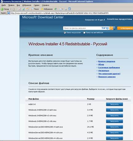
Task: Click the 24.6 Мб size value
Action: pyautogui.click(x=91, y=127)
